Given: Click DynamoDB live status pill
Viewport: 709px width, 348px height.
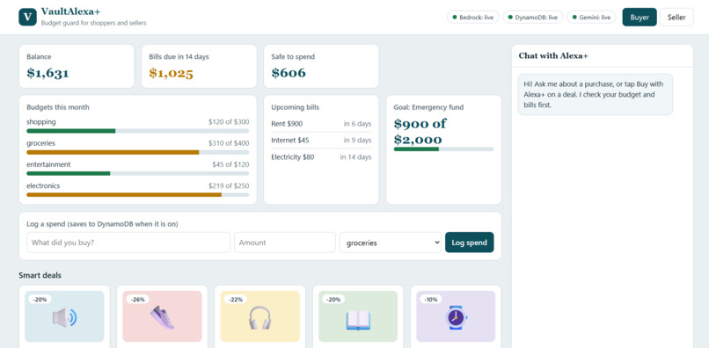Looking at the screenshot, I should point(533,18).
